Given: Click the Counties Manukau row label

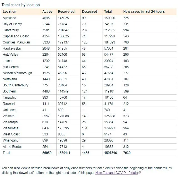Looking at the screenshot, I should [16, 42].
